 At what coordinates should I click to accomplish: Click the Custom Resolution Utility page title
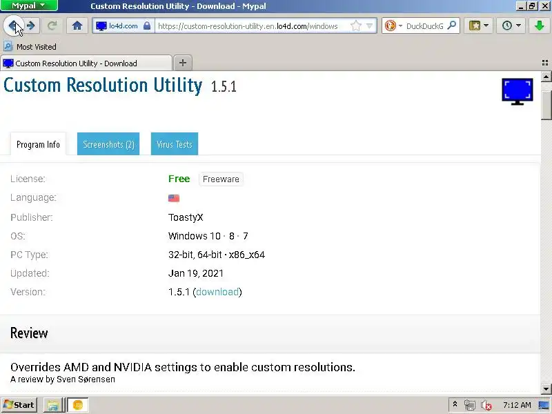(103, 85)
